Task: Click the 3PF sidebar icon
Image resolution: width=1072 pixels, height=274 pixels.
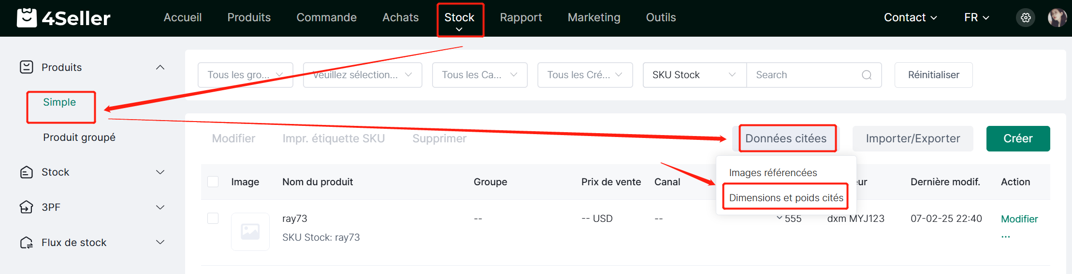Action: click(x=27, y=207)
